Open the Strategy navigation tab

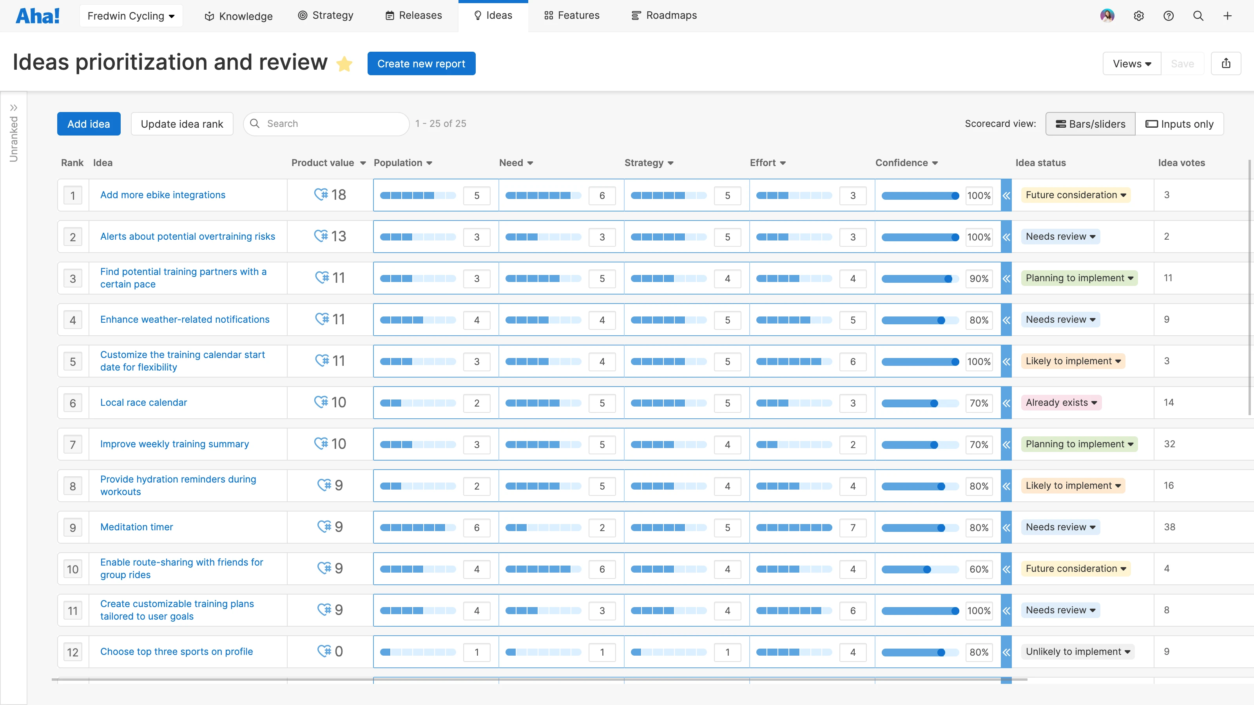pos(326,16)
